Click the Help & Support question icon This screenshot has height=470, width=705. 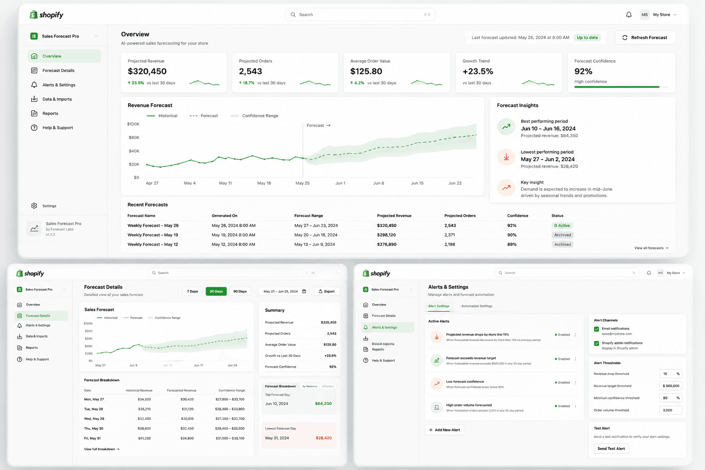pos(34,128)
